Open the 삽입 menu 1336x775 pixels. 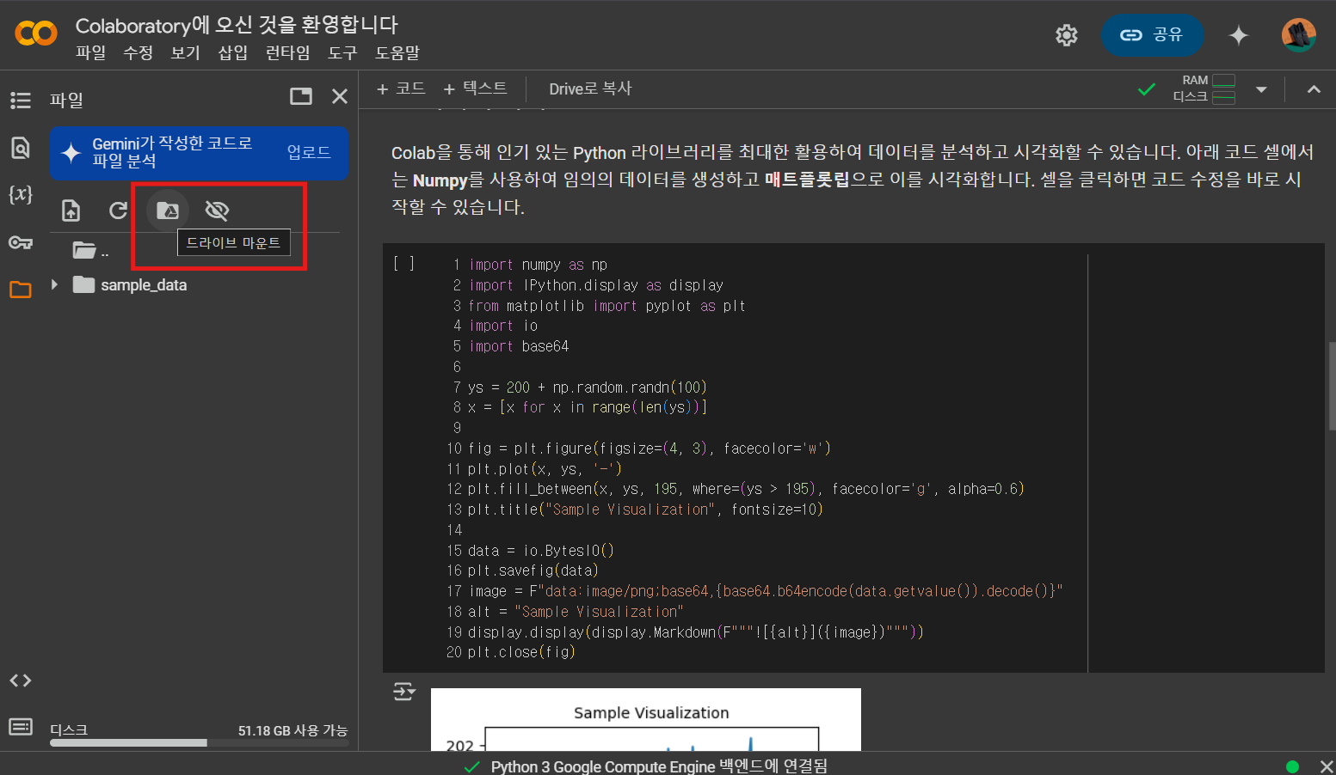232,52
